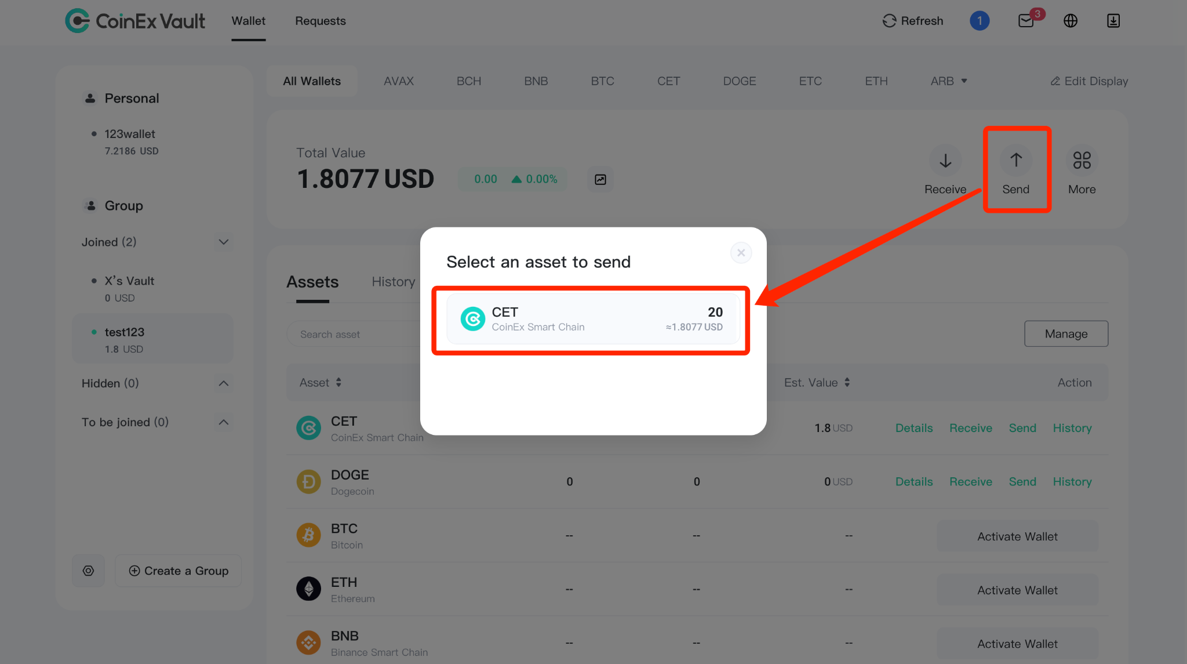This screenshot has width=1187, height=664.
Task: Collapse the Joined (2) group list
Action: 224,242
